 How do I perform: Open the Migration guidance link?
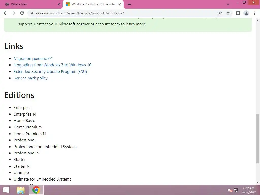tap(33, 59)
